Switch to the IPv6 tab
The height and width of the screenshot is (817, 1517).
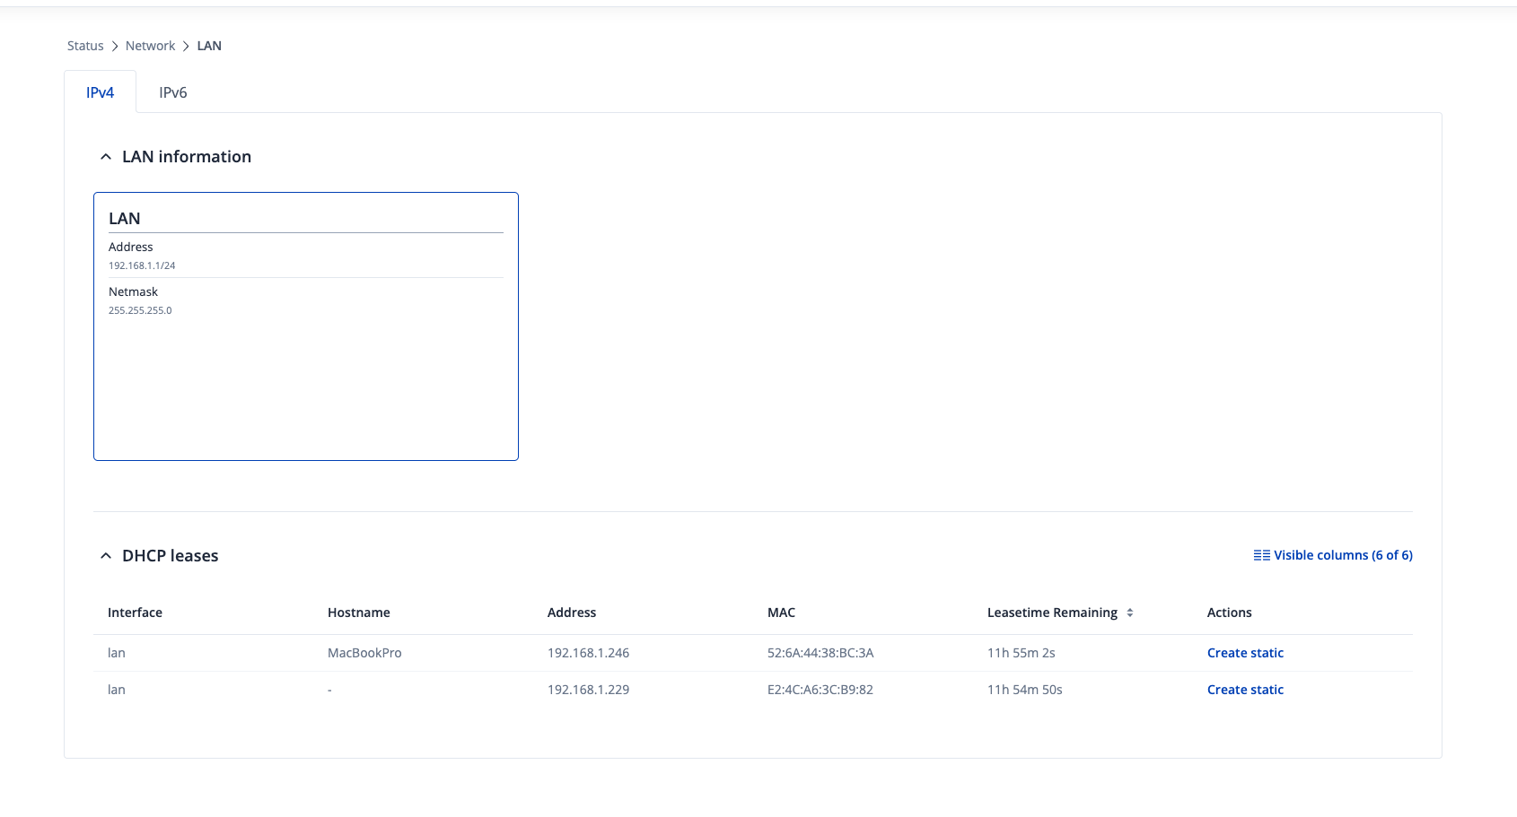coord(172,92)
